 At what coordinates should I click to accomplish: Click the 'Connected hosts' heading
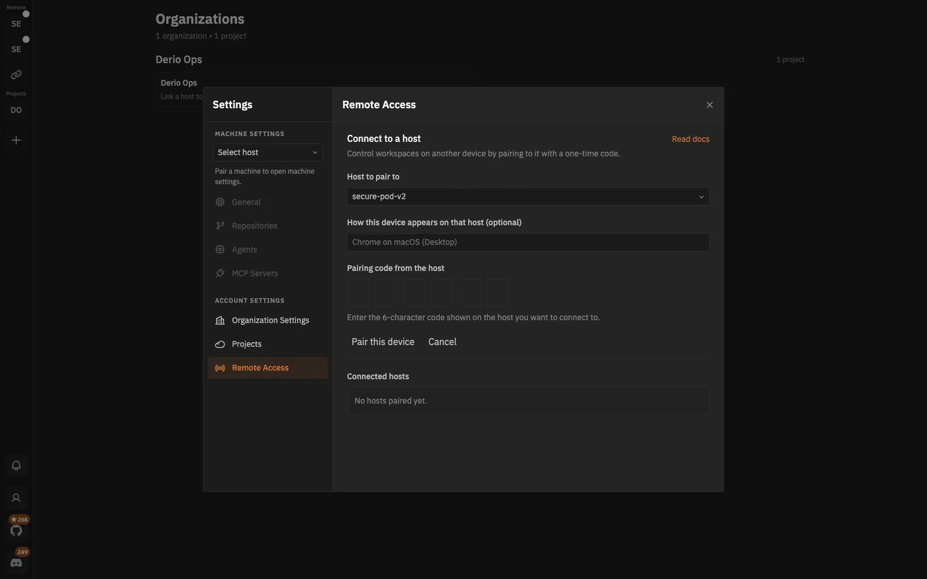378,376
